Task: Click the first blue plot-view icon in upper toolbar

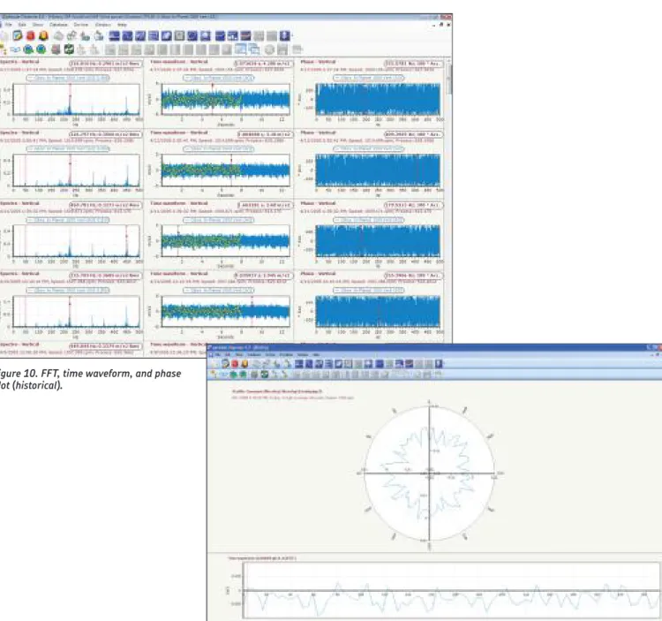Action: click(114, 36)
